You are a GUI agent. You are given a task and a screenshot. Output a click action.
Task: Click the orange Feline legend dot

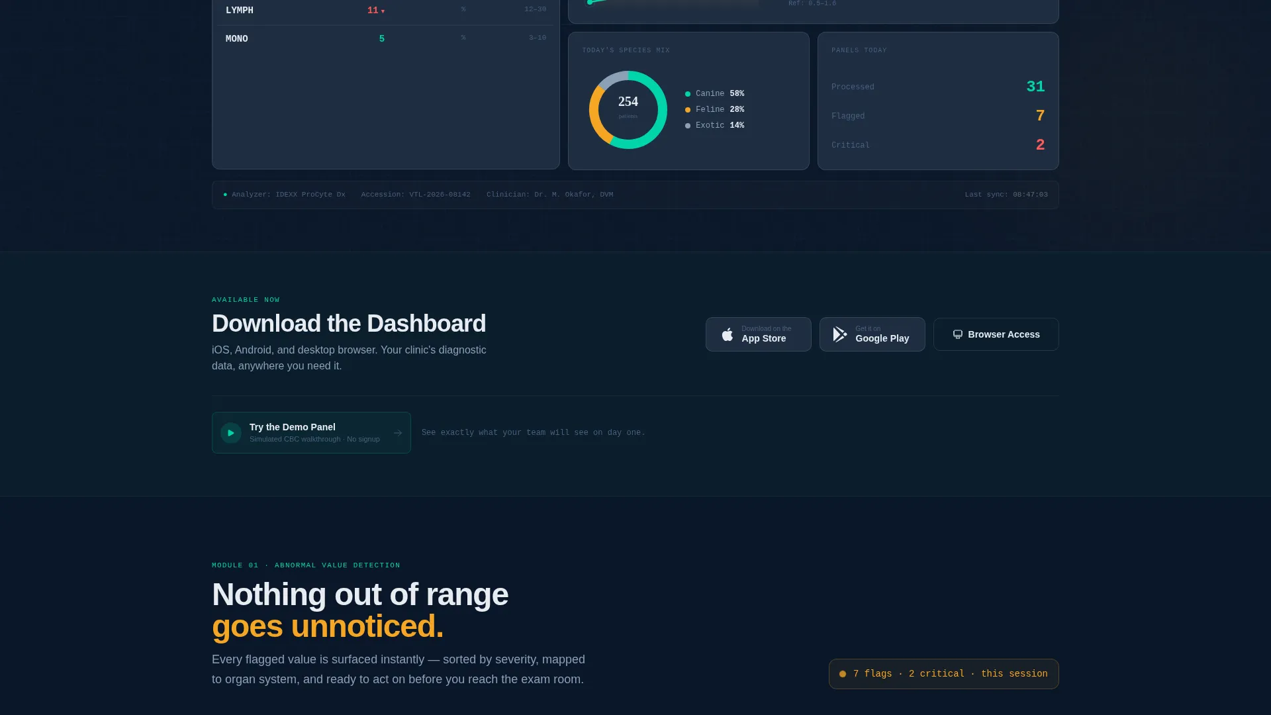coord(688,110)
